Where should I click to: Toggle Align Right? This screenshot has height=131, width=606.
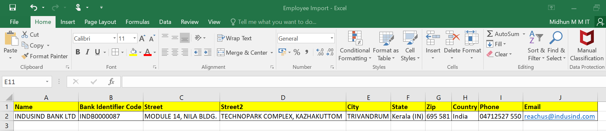tap(185, 52)
